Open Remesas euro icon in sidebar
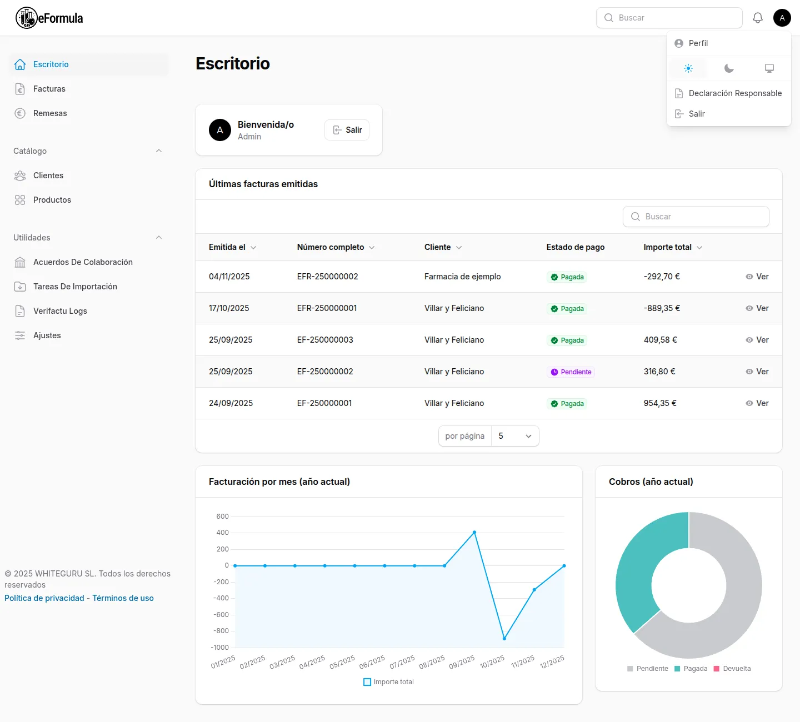The image size is (800, 722). (20, 113)
